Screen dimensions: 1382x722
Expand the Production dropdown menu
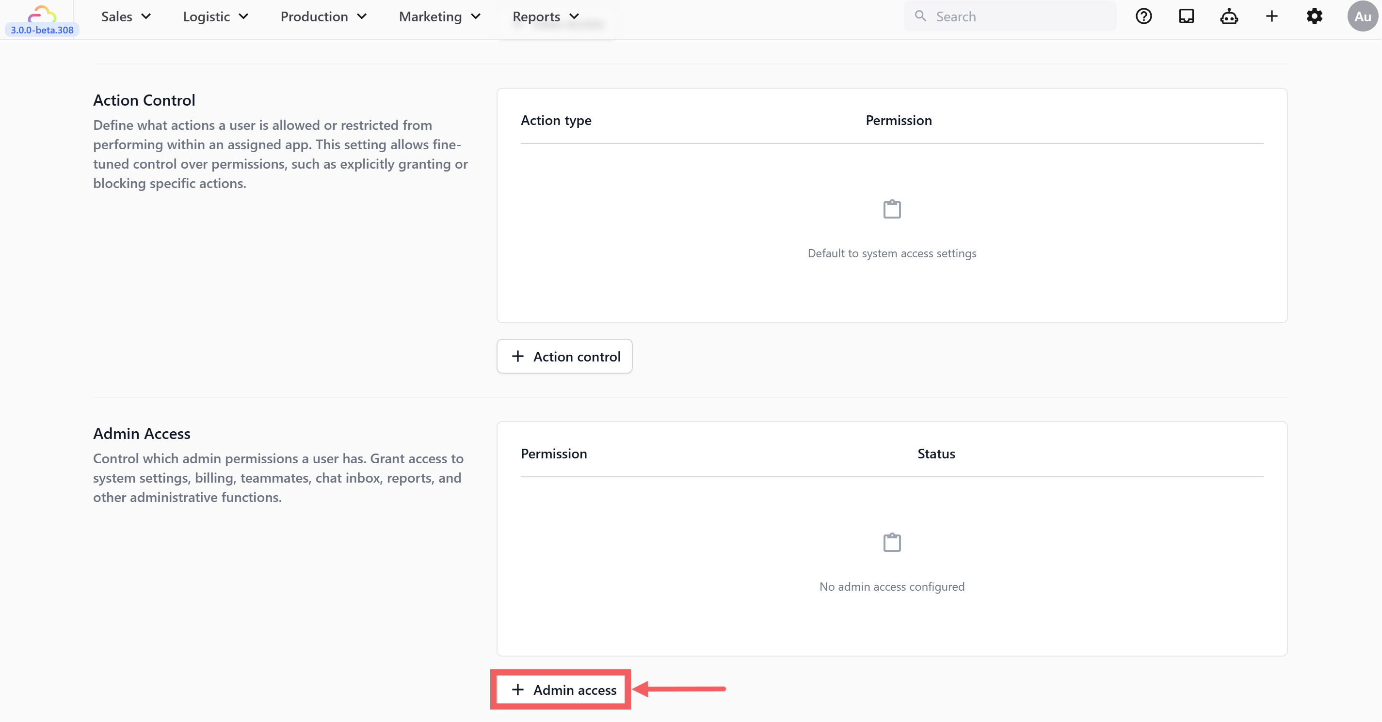[323, 16]
